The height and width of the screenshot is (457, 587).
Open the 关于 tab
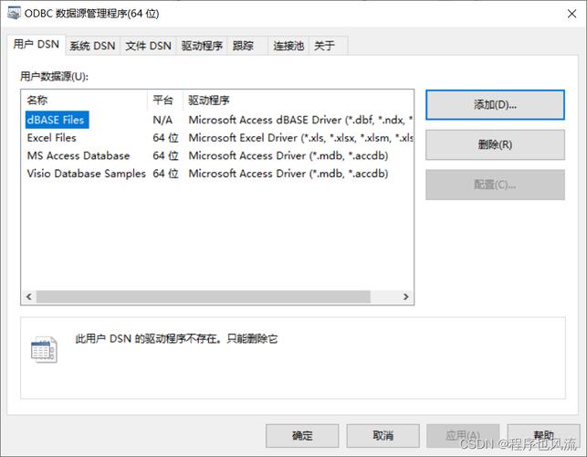pyautogui.click(x=329, y=46)
